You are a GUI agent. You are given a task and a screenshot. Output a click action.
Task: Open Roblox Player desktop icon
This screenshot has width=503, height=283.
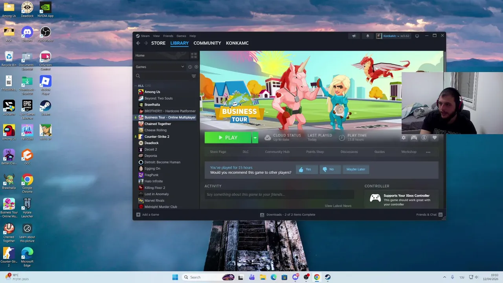point(46,85)
